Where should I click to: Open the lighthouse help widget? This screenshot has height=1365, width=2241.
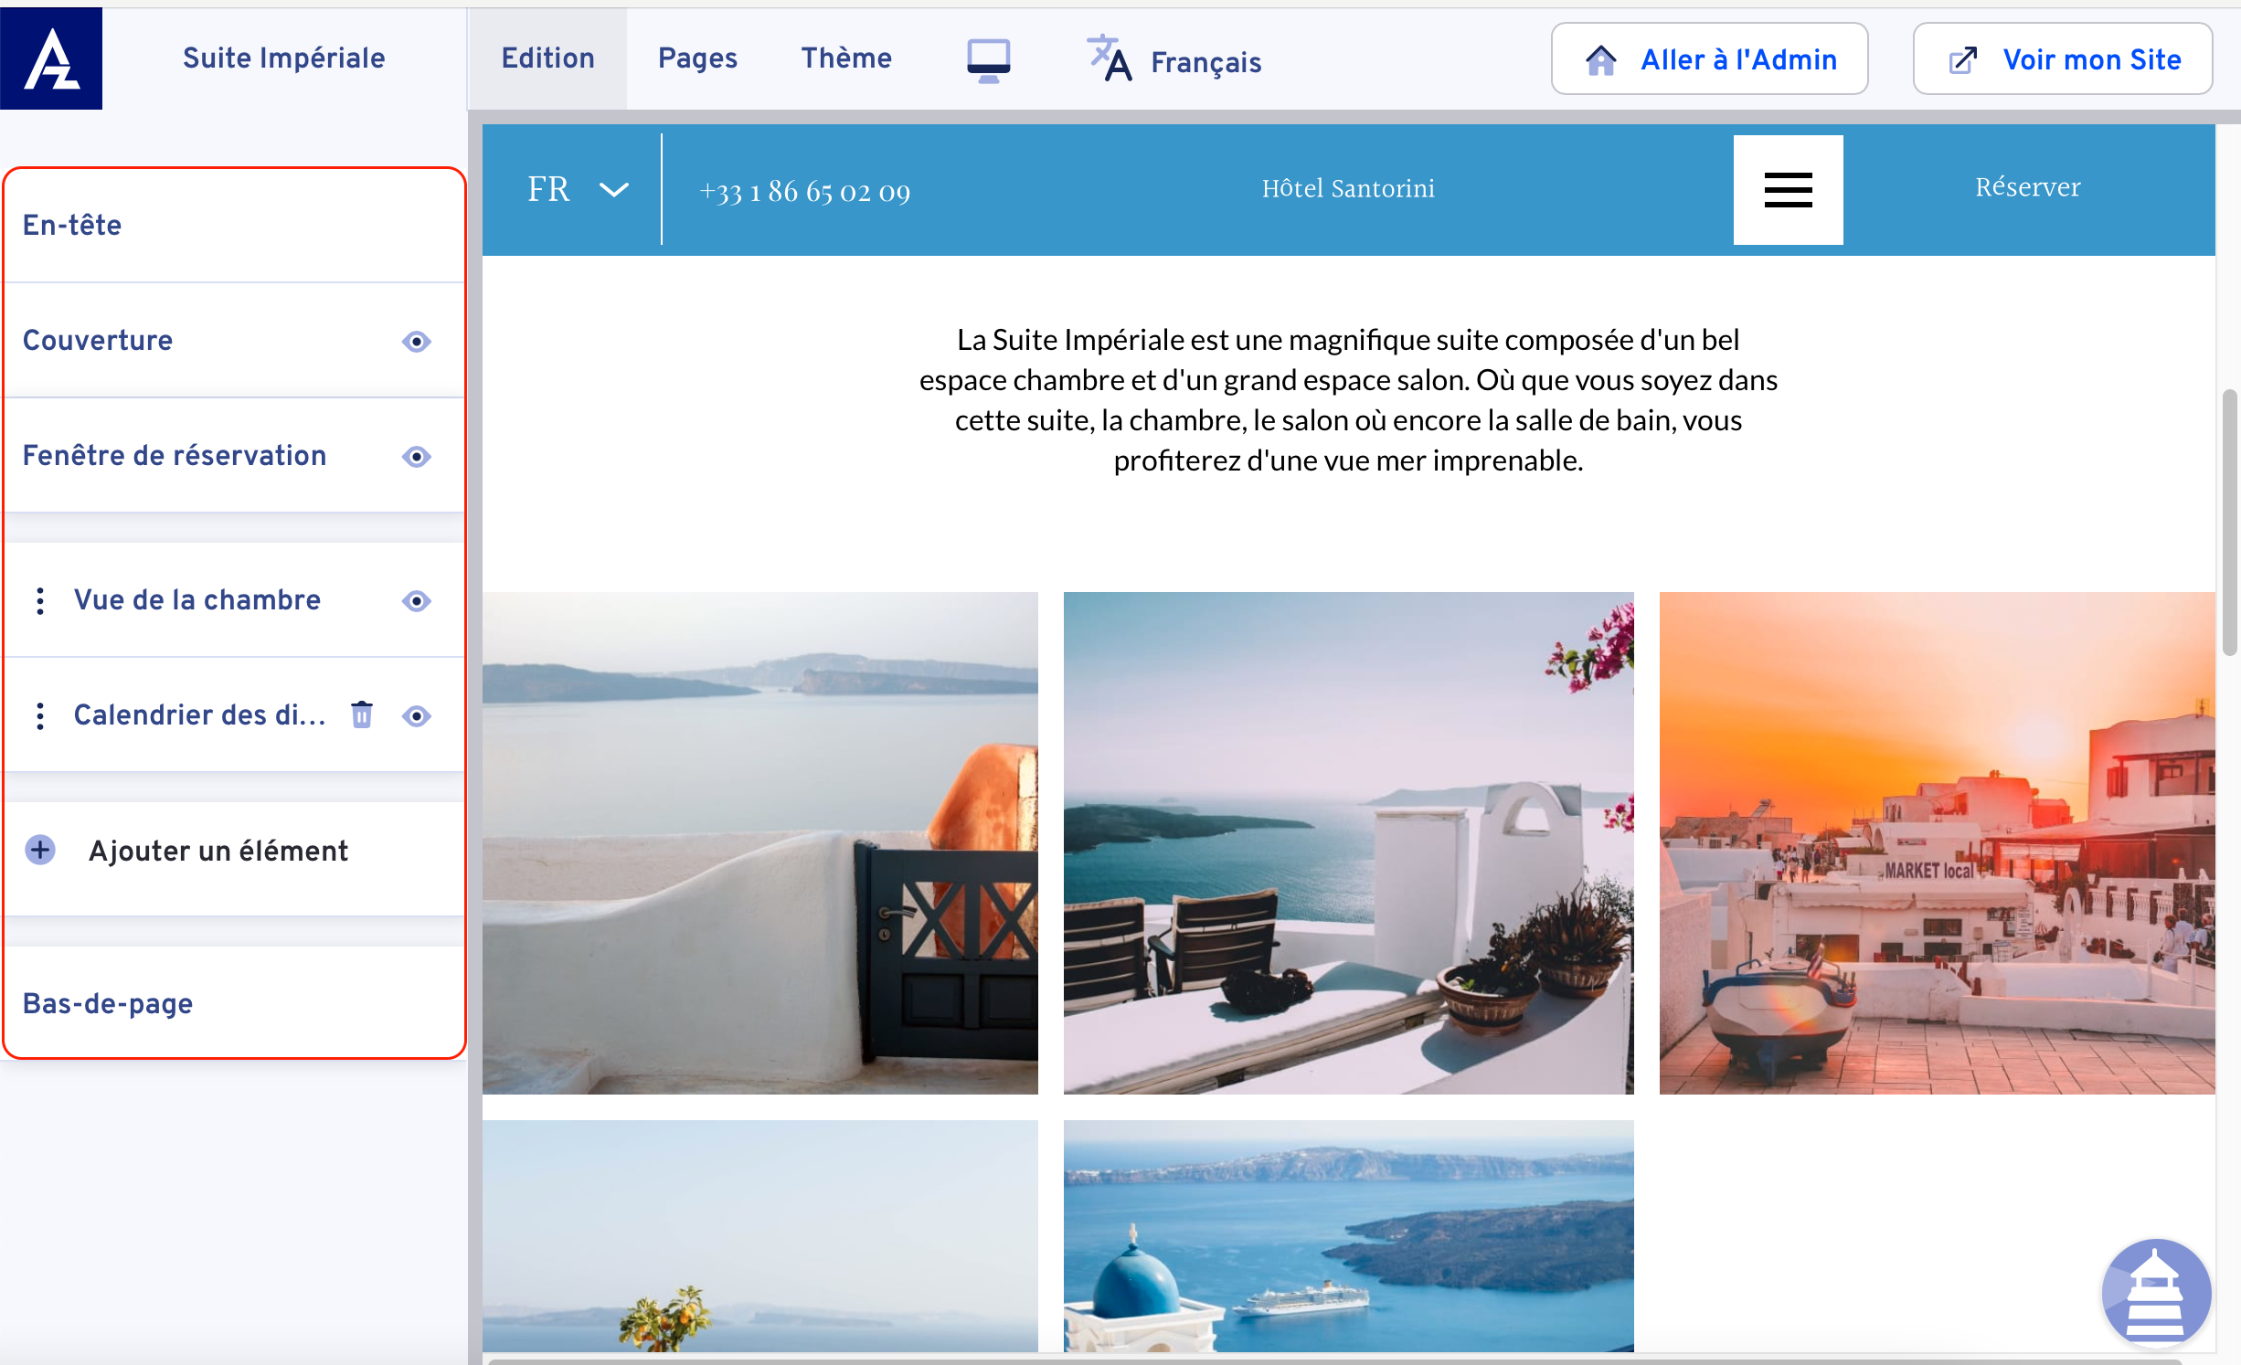pyautogui.click(x=2156, y=1293)
